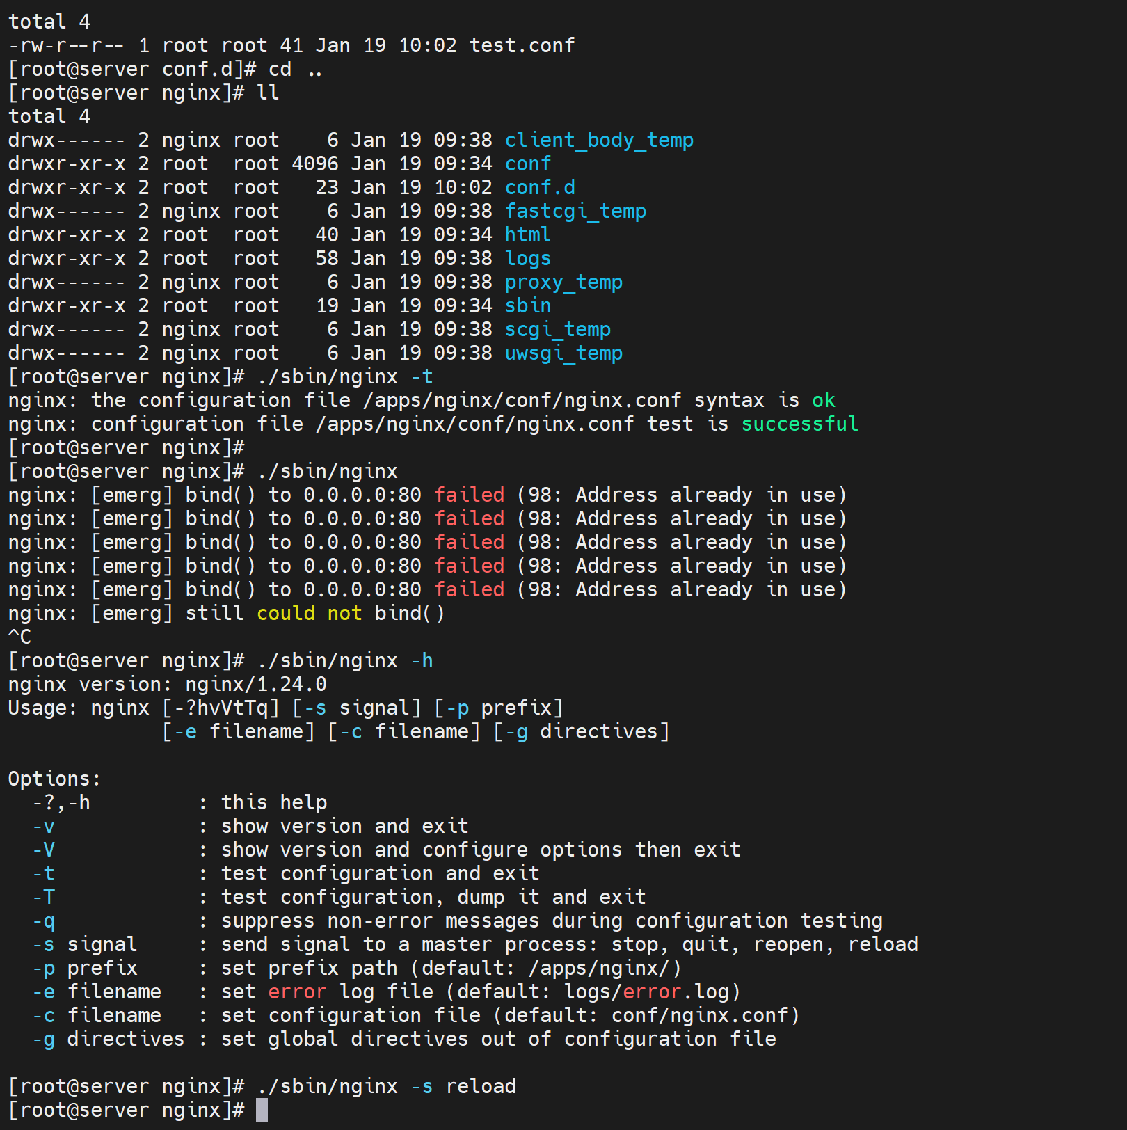Select the proxy_temp directory name

point(563,282)
